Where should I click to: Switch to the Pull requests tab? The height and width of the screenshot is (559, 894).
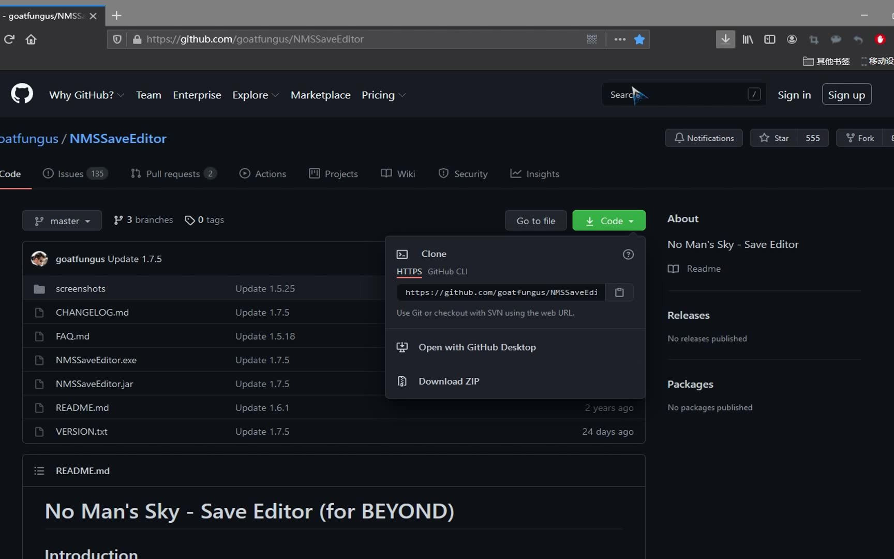pos(173,173)
